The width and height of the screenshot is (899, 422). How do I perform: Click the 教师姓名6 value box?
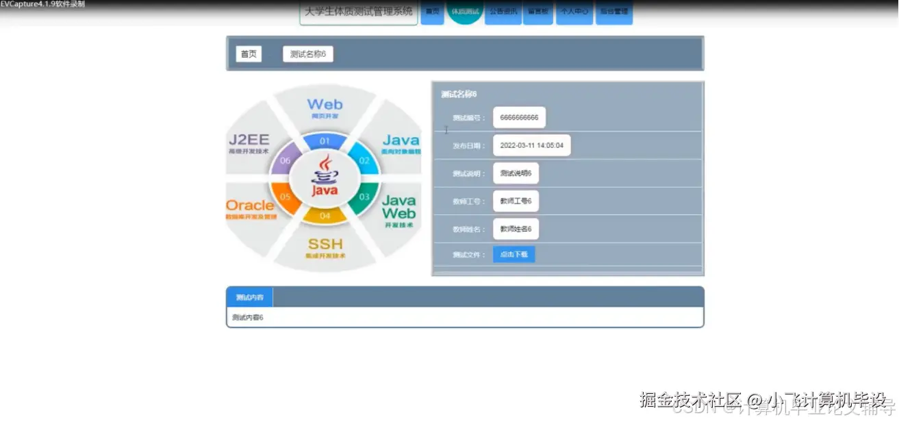pos(516,229)
